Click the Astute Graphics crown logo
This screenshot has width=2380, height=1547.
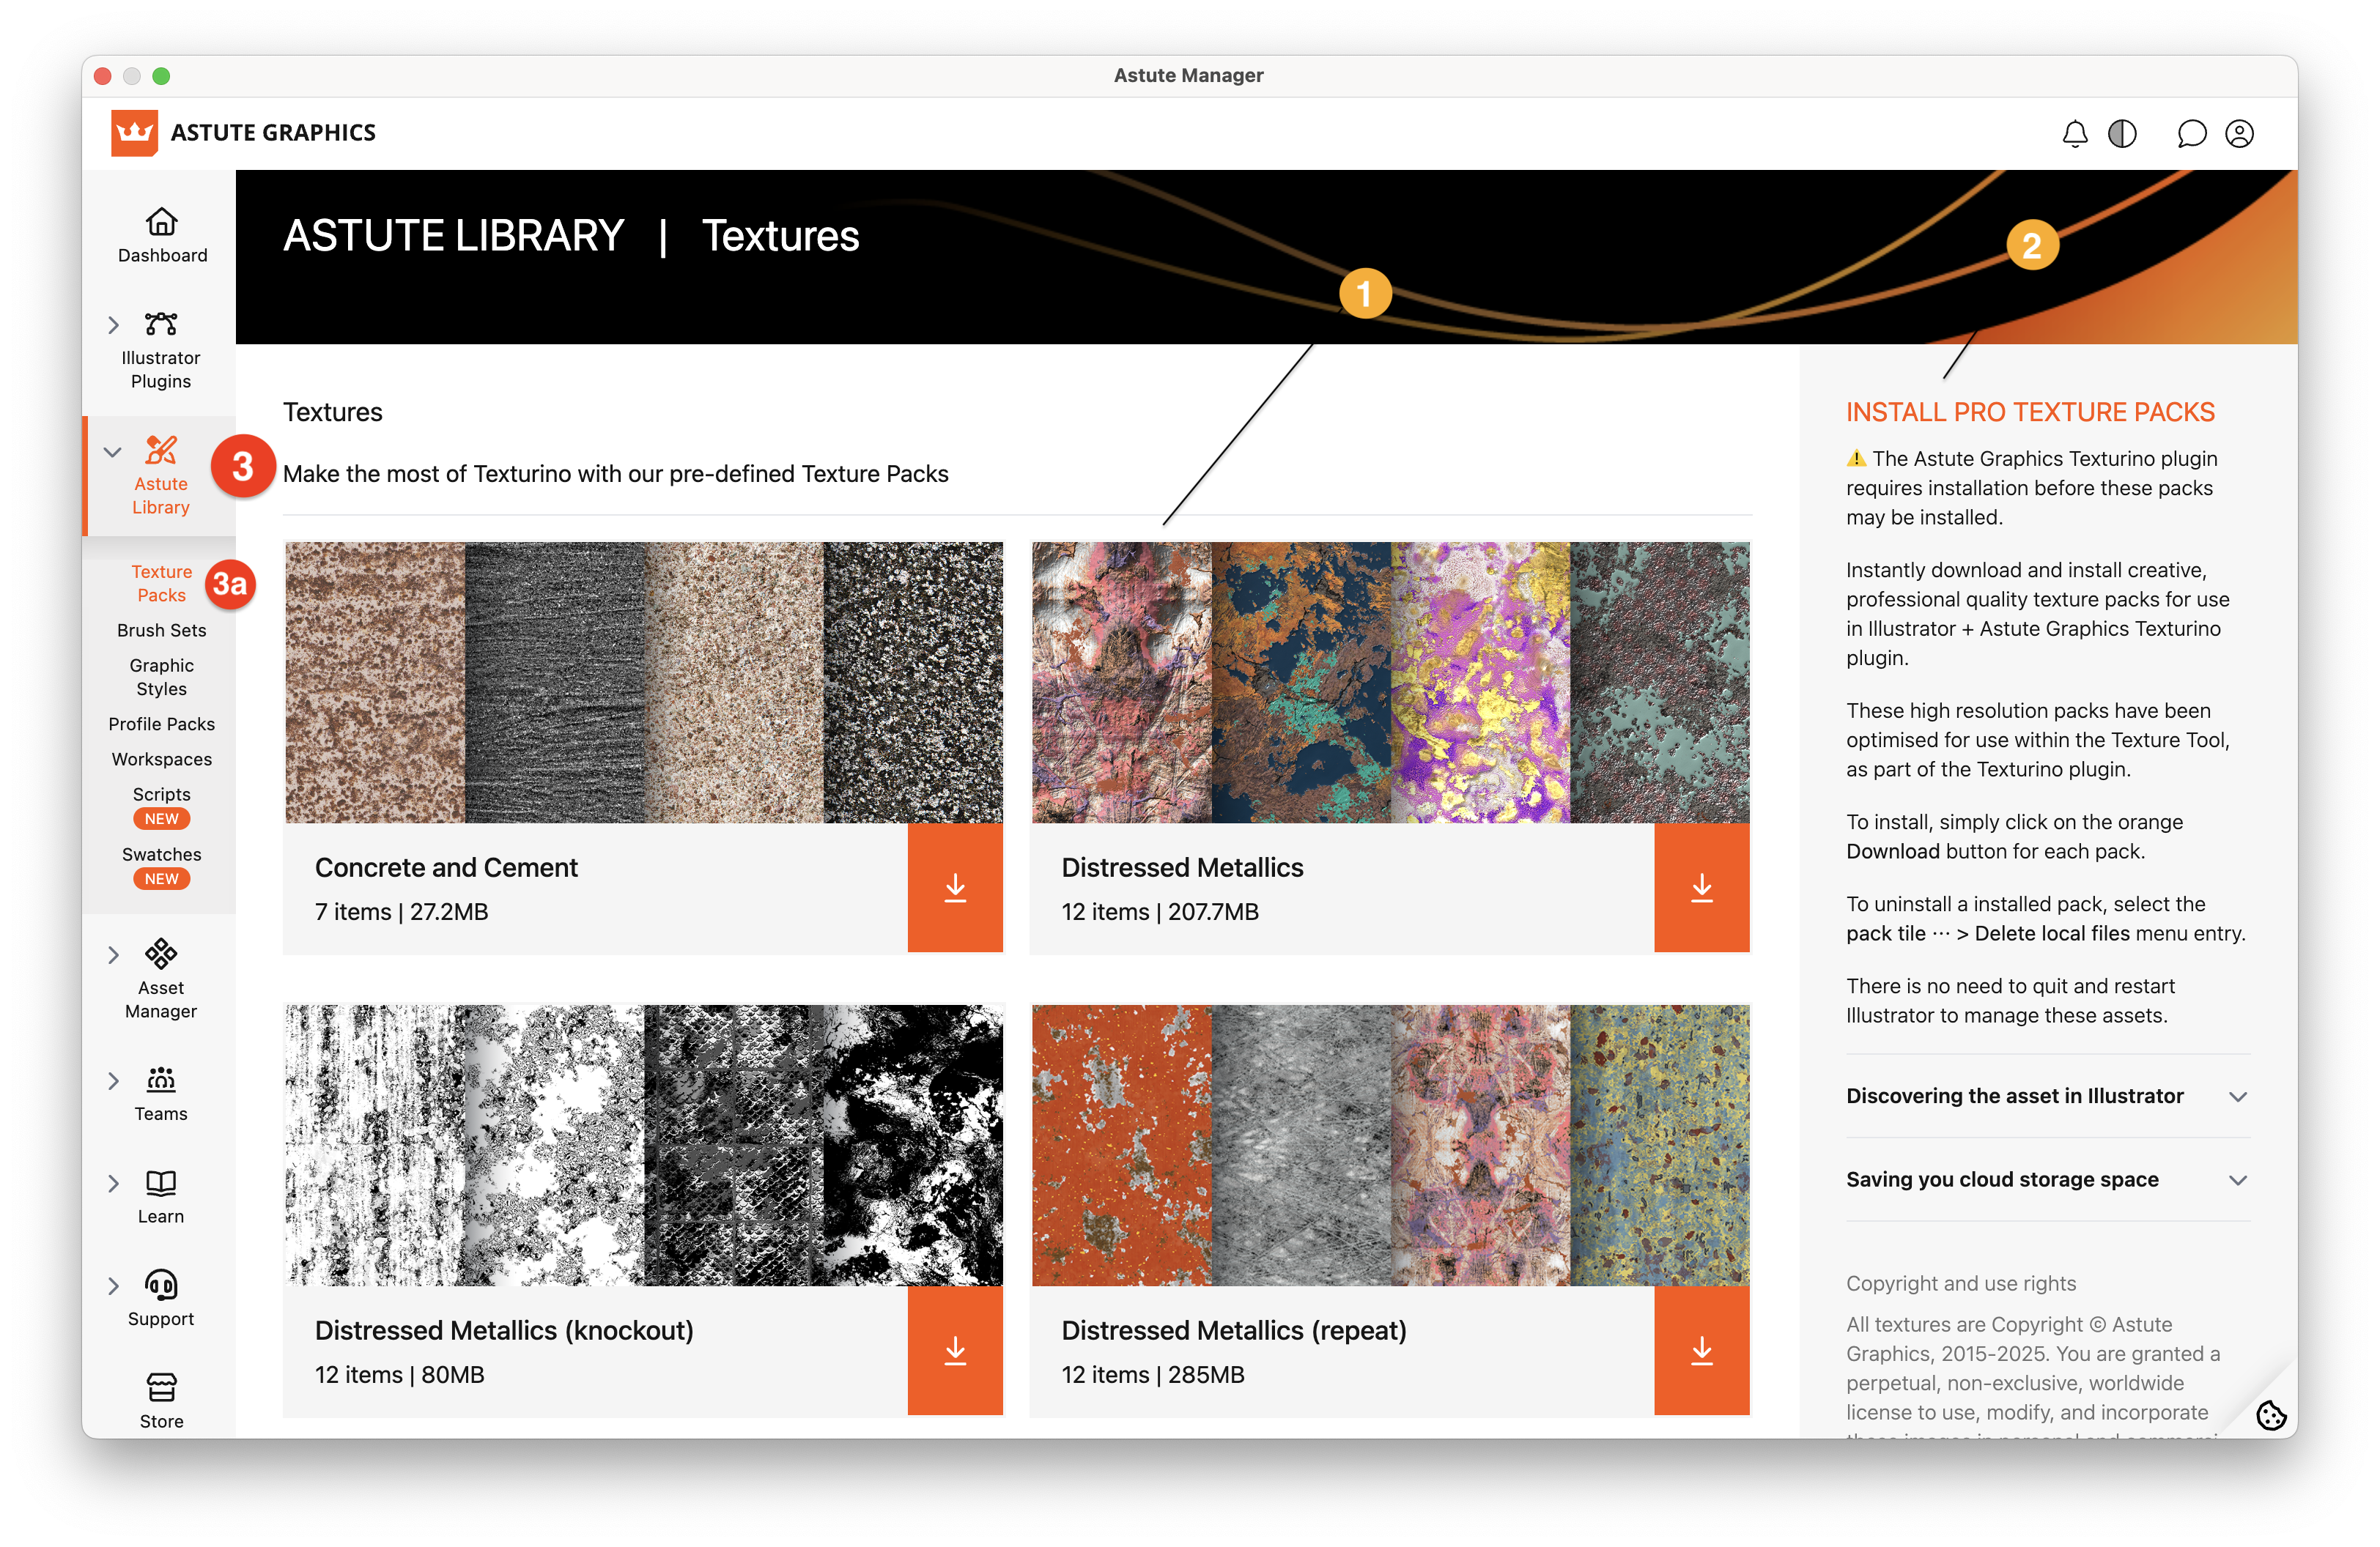click(x=134, y=133)
